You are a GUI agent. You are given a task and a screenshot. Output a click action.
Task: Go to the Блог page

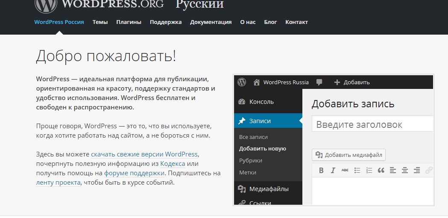[271, 22]
